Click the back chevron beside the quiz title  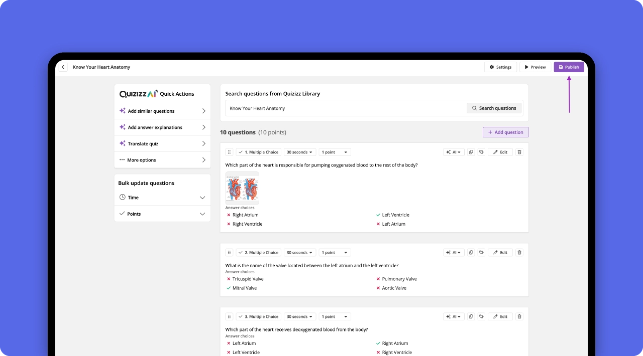point(63,67)
